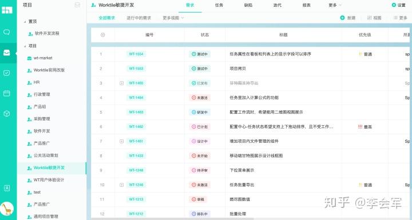Click the 测试中 status badge of WT-1554

click(200, 54)
